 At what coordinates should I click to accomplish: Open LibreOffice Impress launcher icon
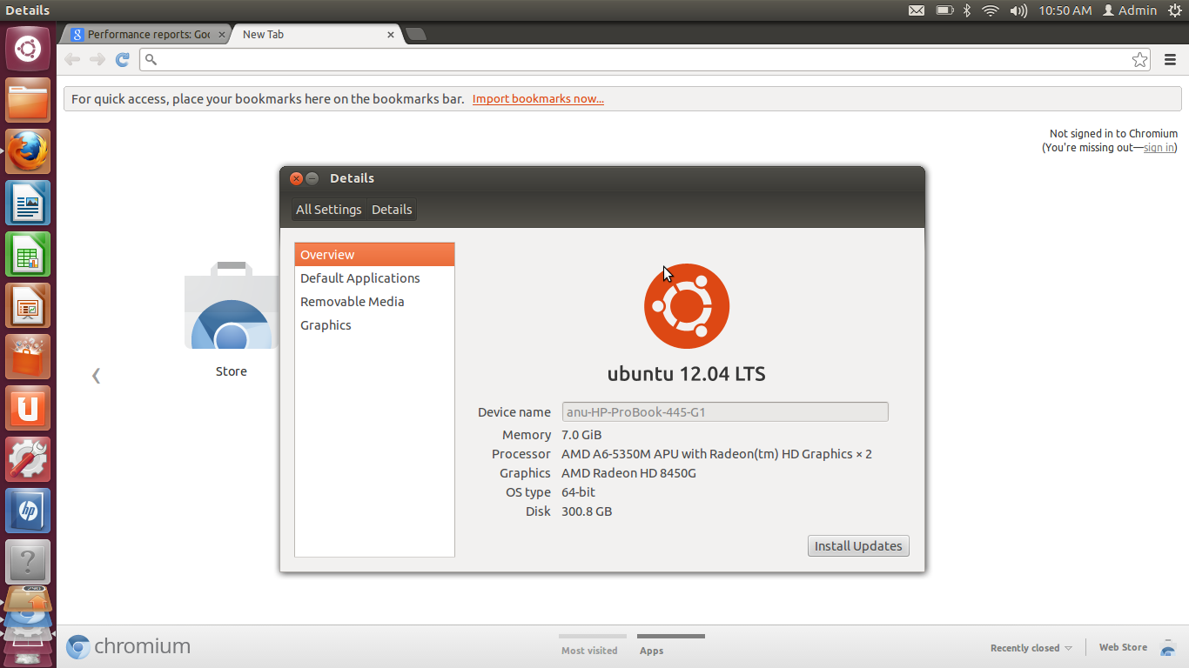[28, 306]
